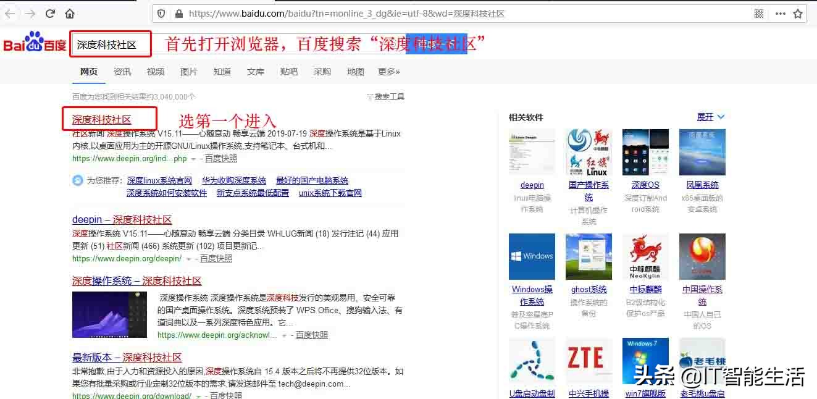Click the 深度linux系统官网 recommendation link
Viewport: 817px width, 399px height.
tap(159, 180)
